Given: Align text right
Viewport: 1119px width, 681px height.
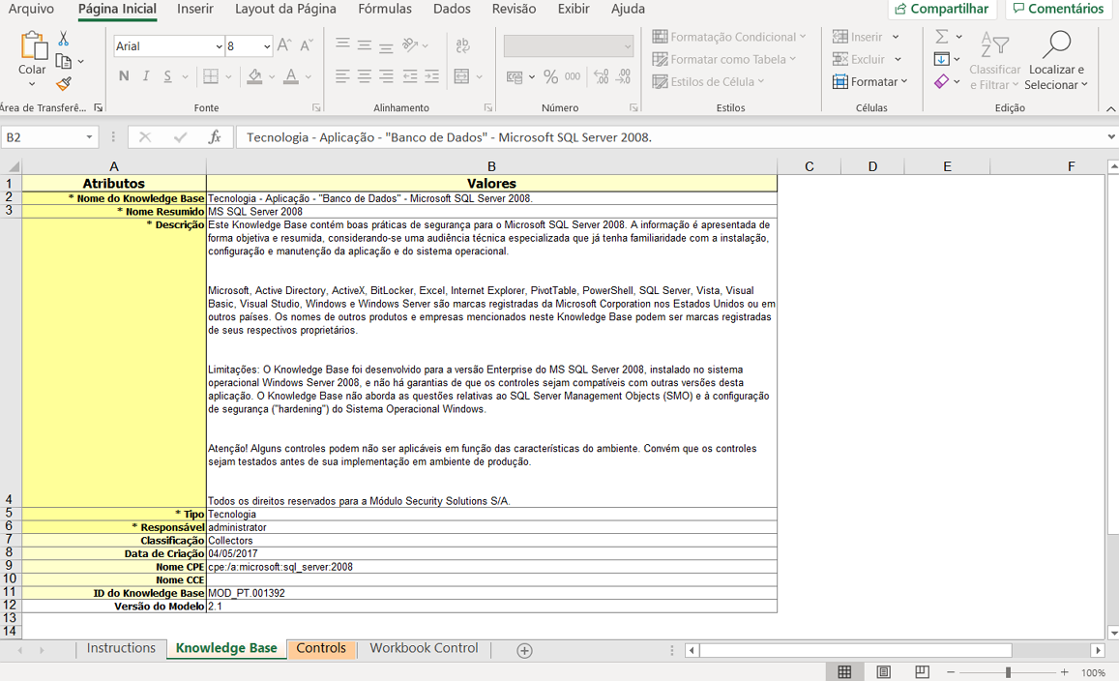Looking at the screenshot, I should point(386,76).
